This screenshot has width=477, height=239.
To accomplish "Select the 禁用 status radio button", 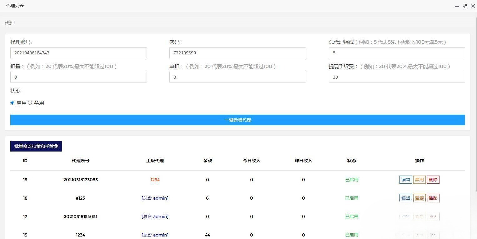I will pos(30,102).
